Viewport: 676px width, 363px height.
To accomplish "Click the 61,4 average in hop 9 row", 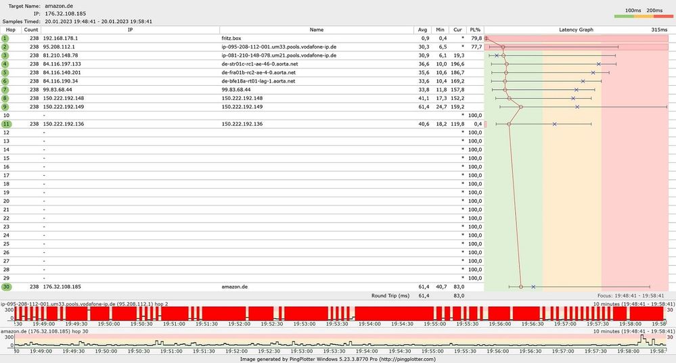I will 424,107.
